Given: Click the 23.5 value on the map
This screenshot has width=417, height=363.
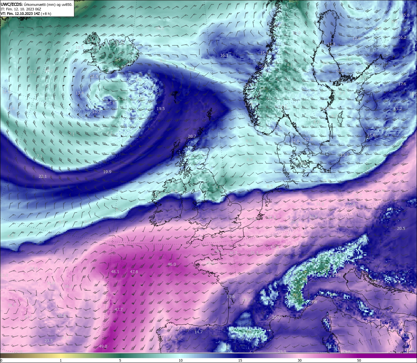Looking at the screenshot, I should (49, 341).
